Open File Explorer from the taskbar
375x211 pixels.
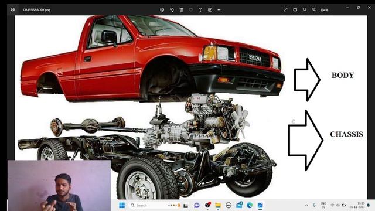pyautogui.click(x=218, y=205)
